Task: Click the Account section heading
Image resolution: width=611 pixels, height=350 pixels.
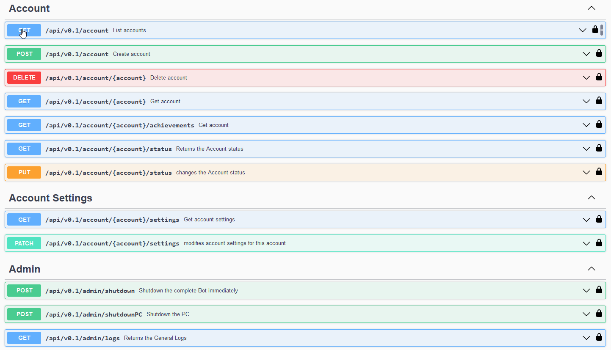Action: pyautogui.click(x=29, y=8)
